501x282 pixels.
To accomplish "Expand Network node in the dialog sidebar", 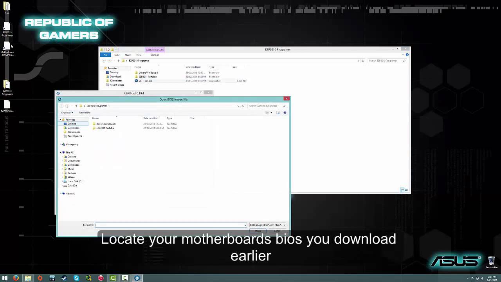I will [60, 193].
